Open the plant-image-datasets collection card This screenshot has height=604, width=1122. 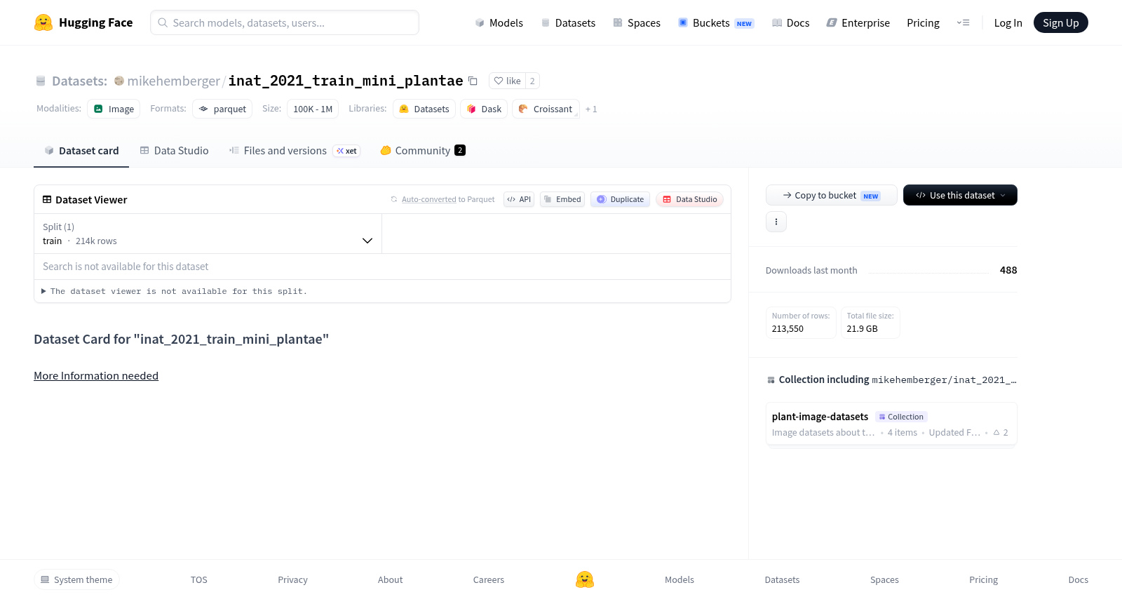(891, 424)
